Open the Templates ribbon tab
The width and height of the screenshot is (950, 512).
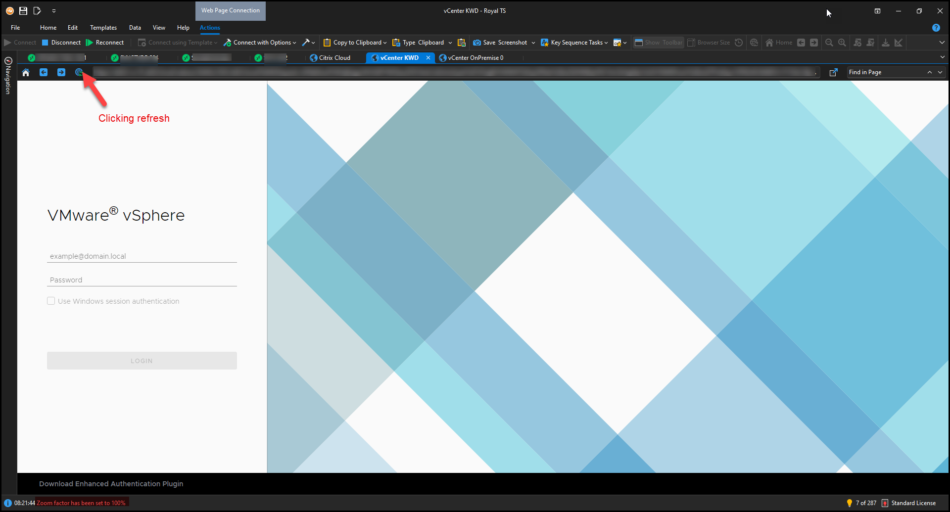(x=103, y=28)
